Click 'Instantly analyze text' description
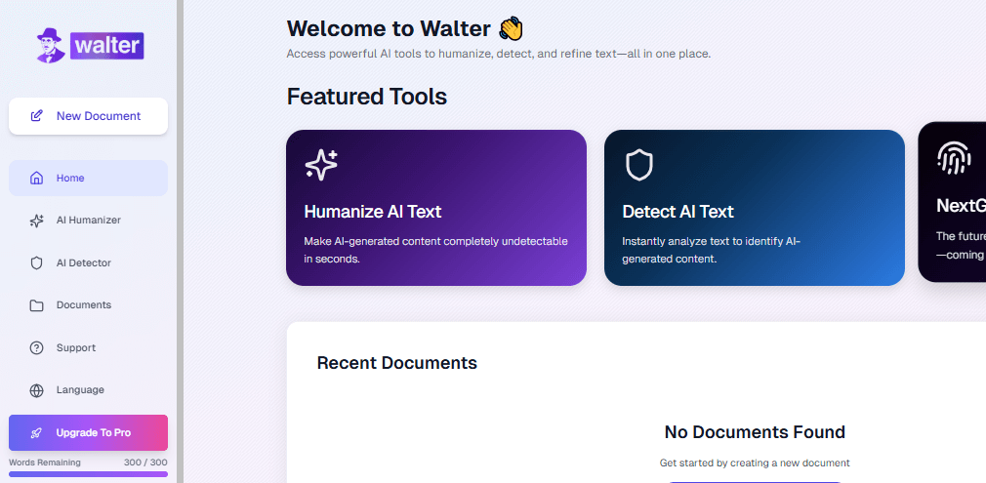 point(712,250)
